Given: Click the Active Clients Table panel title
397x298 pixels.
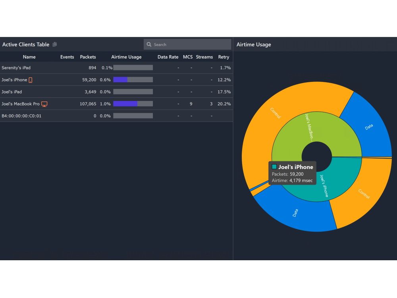Looking at the screenshot, I should (x=26, y=45).
